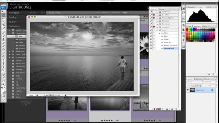Open the layer Opacity slider arrow
Image resolution: width=219 pixels, height=123 pixels.
coord(216,82)
